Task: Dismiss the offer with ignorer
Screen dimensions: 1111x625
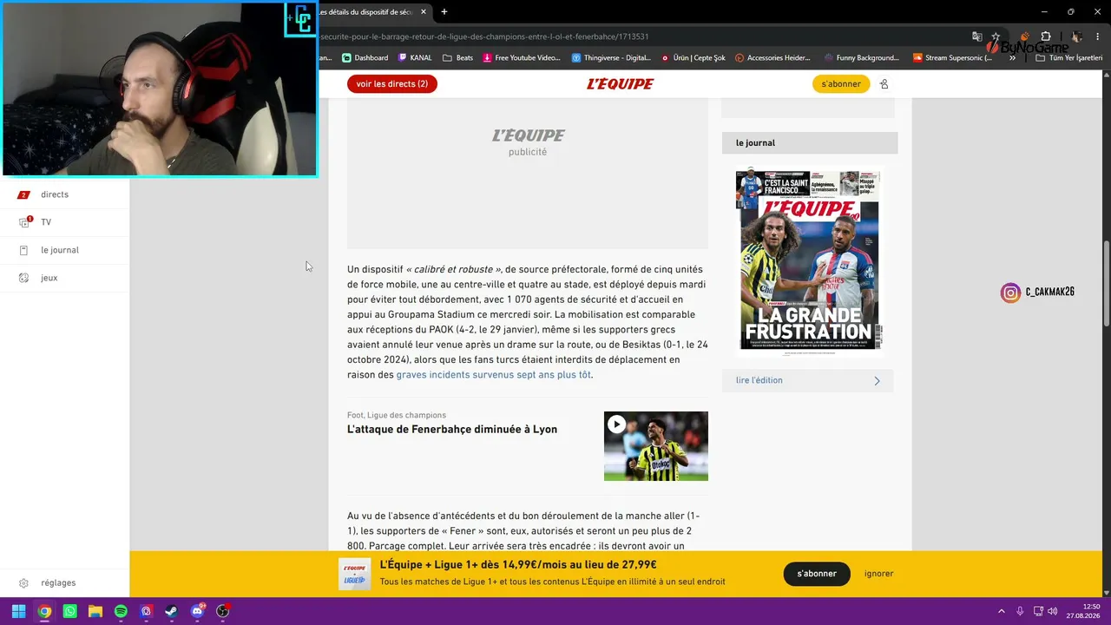Action: [878, 574]
